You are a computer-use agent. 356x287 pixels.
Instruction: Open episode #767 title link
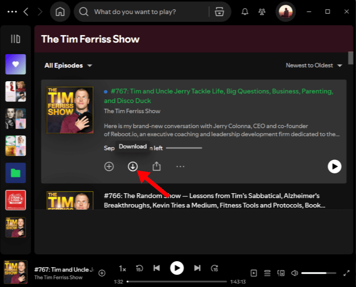pos(218,96)
